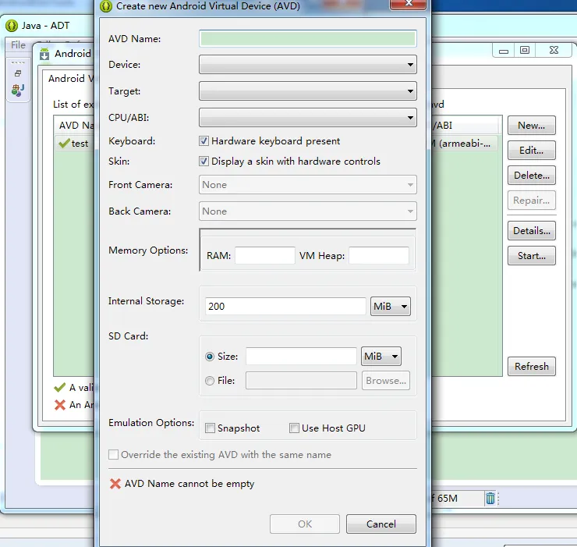Click the Refresh button in AVD Manager
Screen dimensions: 577x547
(531, 367)
